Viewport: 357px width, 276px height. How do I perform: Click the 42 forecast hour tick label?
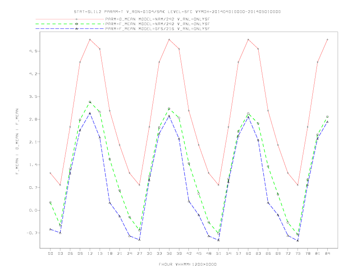click(x=189, y=253)
